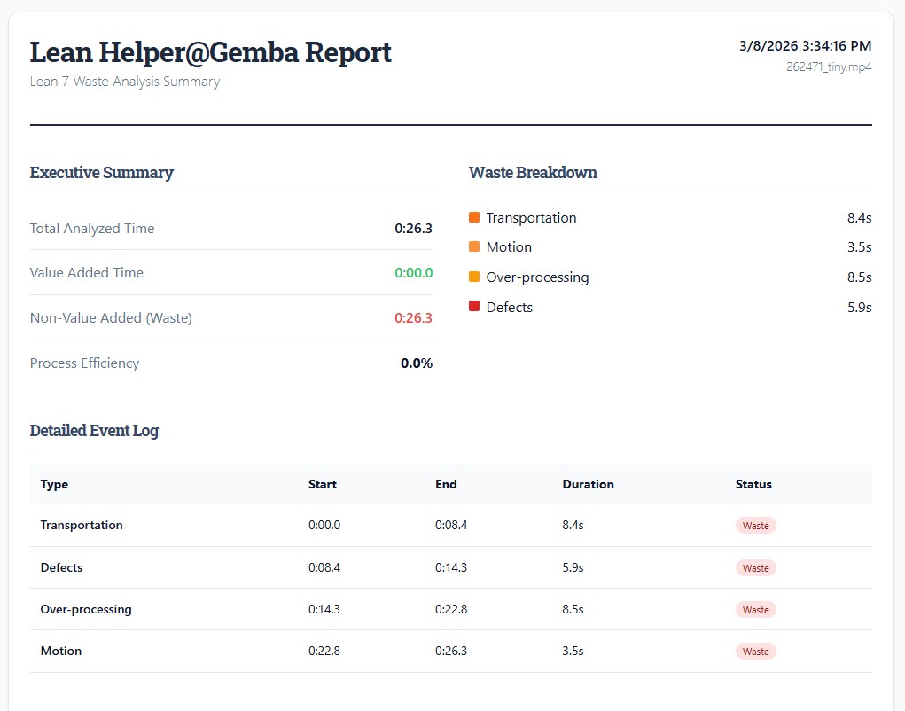Click the Waste badge in Over-processing row
The image size is (905, 711).
[755, 610]
